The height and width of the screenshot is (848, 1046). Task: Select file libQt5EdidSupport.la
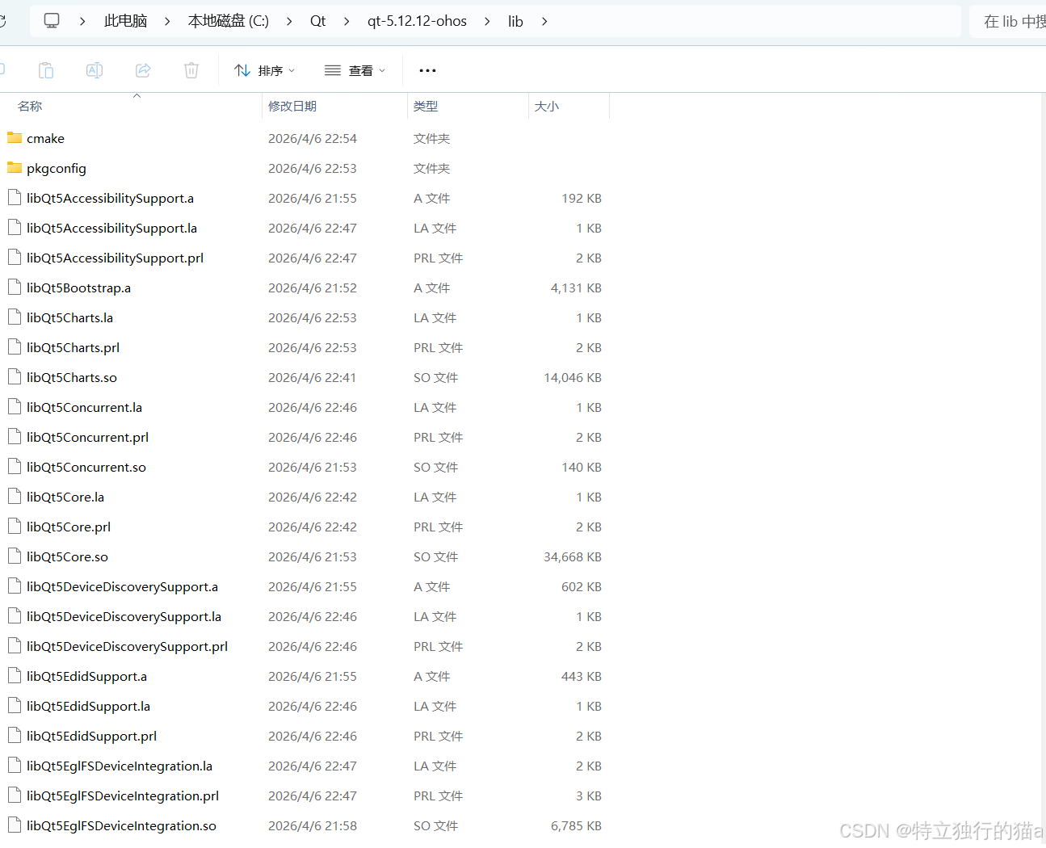pyautogui.click(x=88, y=706)
